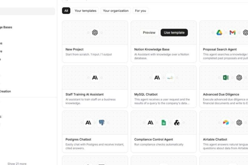Switch to Your templates tab
Image resolution: width=248 pixels, height=165 pixels.
tap(85, 11)
